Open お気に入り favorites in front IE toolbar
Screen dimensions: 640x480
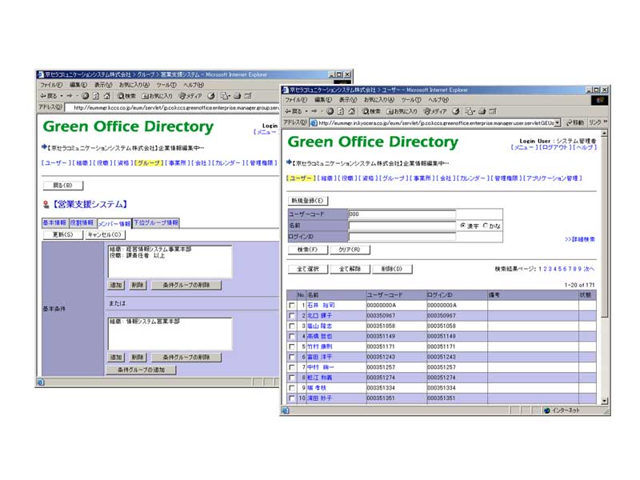(402, 111)
